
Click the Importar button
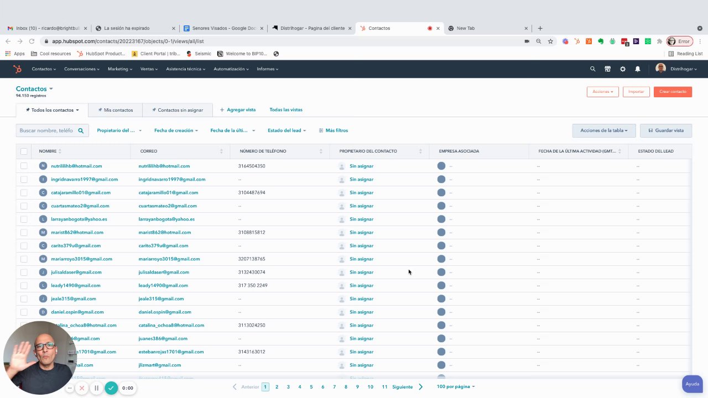(x=636, y=92)
